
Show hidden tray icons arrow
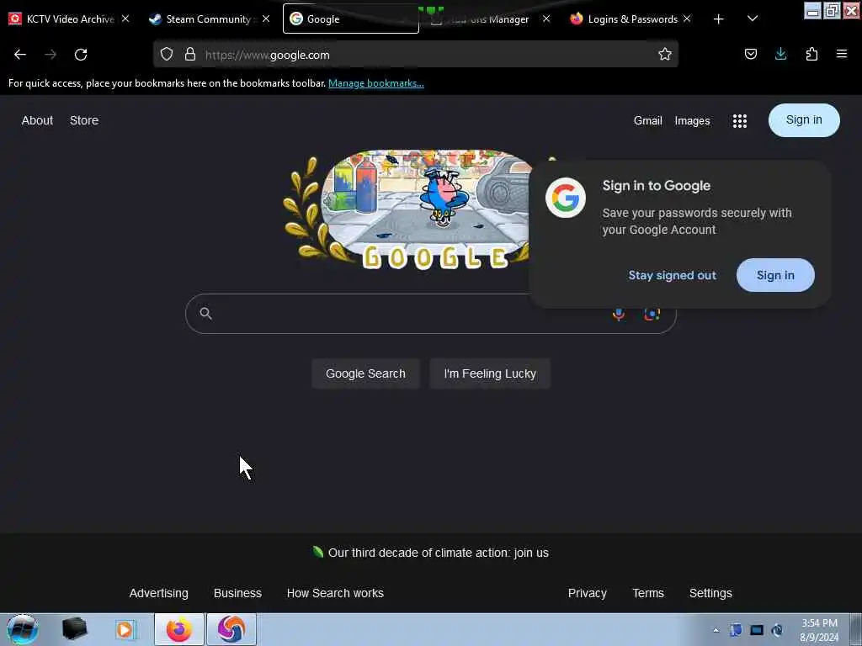[716, 630]
